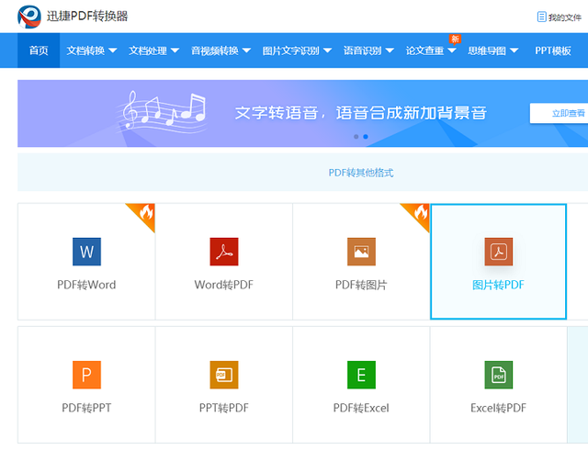Click the Excel转PDF label
Screen dimensions: 588x450
click(498, 408)
